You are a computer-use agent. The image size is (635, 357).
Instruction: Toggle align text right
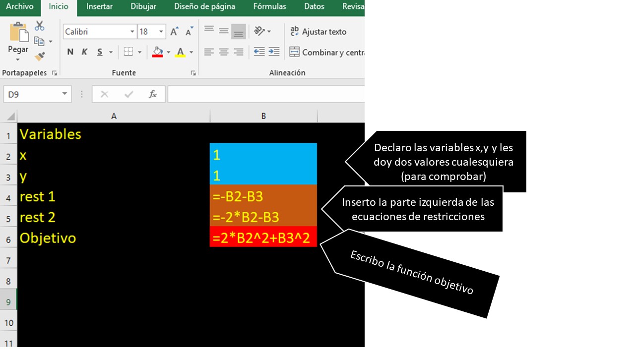click(x=239, y=52)
